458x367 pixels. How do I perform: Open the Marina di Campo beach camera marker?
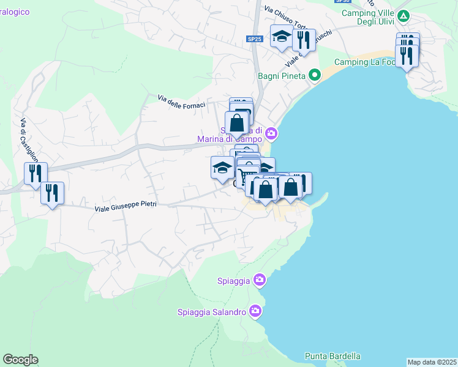[271, 134]
